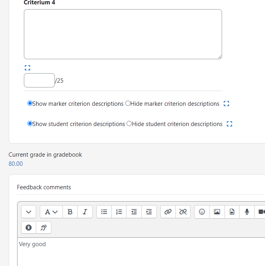Outdent the selected text
The image size is (265, 266).
134,212
